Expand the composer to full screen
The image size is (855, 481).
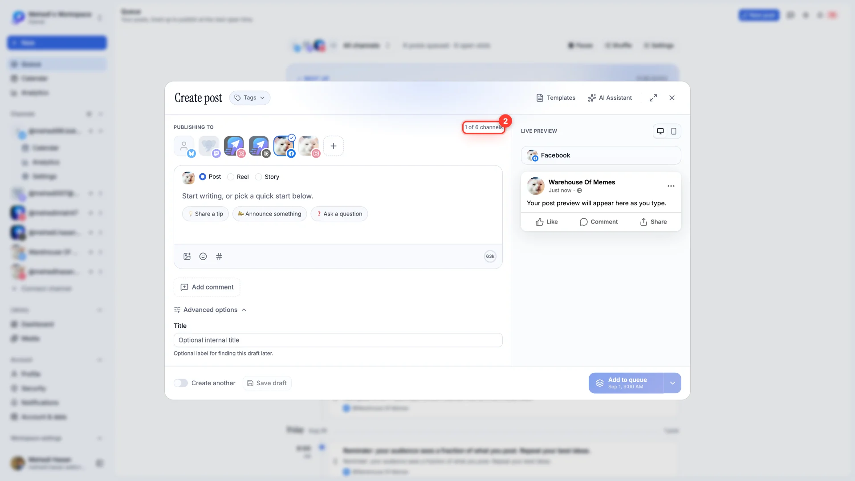pos(653,98)
